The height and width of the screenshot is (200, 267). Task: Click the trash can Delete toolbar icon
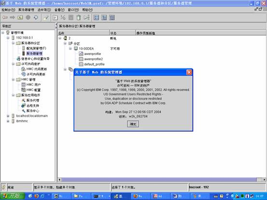click(x=79, y=17)
